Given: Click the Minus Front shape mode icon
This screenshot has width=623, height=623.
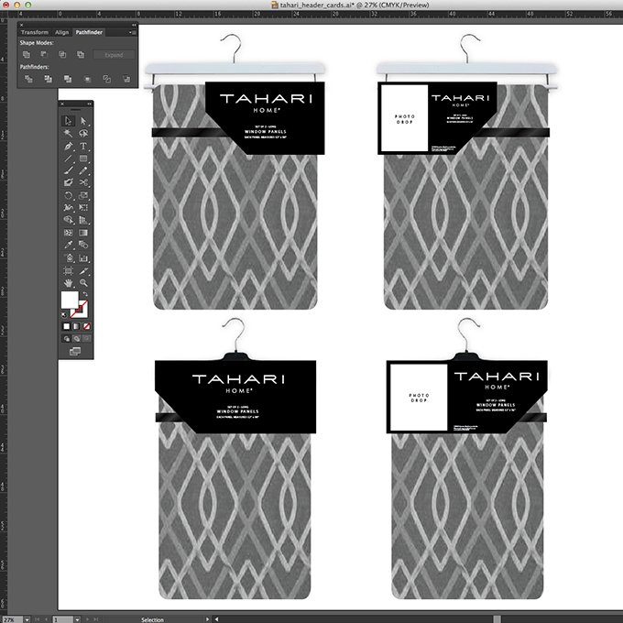Looking at the screenshot, I should [x=44, y=54].
